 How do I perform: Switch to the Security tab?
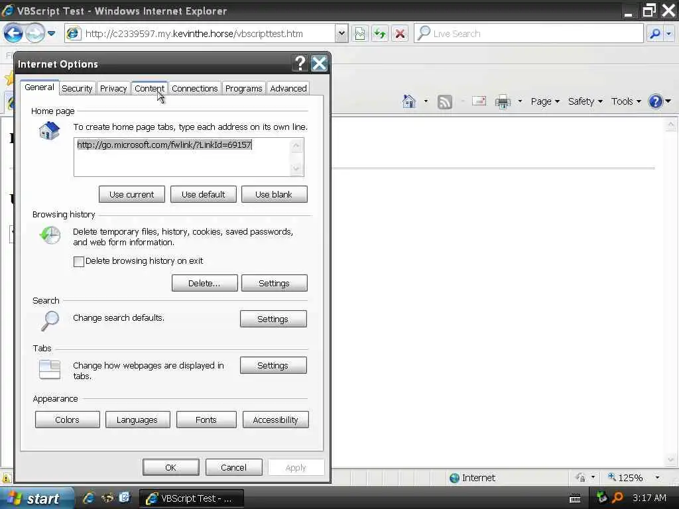(x=77, y=88)
